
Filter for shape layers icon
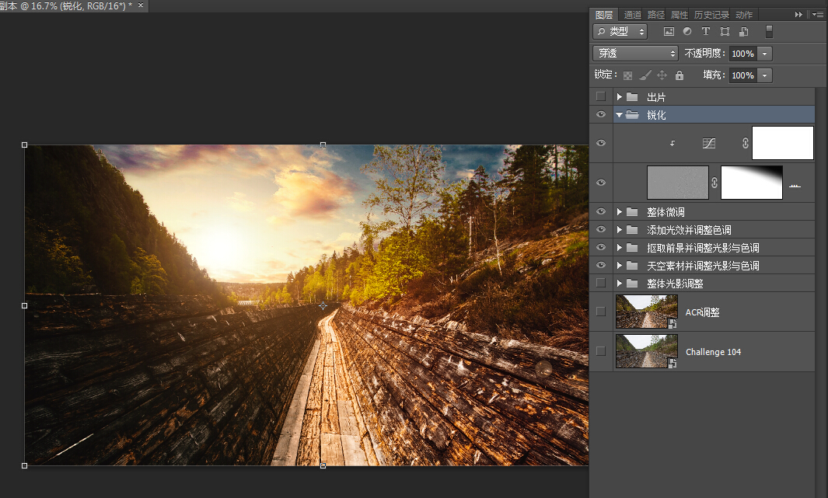point(725,32)
